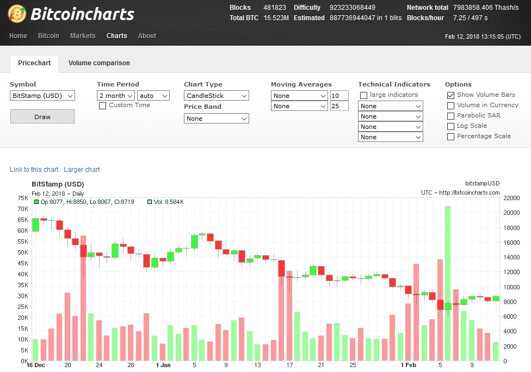Expand the Price Band dropdown
Viewport: 531px width, 372px height.
tap(217, 119)
